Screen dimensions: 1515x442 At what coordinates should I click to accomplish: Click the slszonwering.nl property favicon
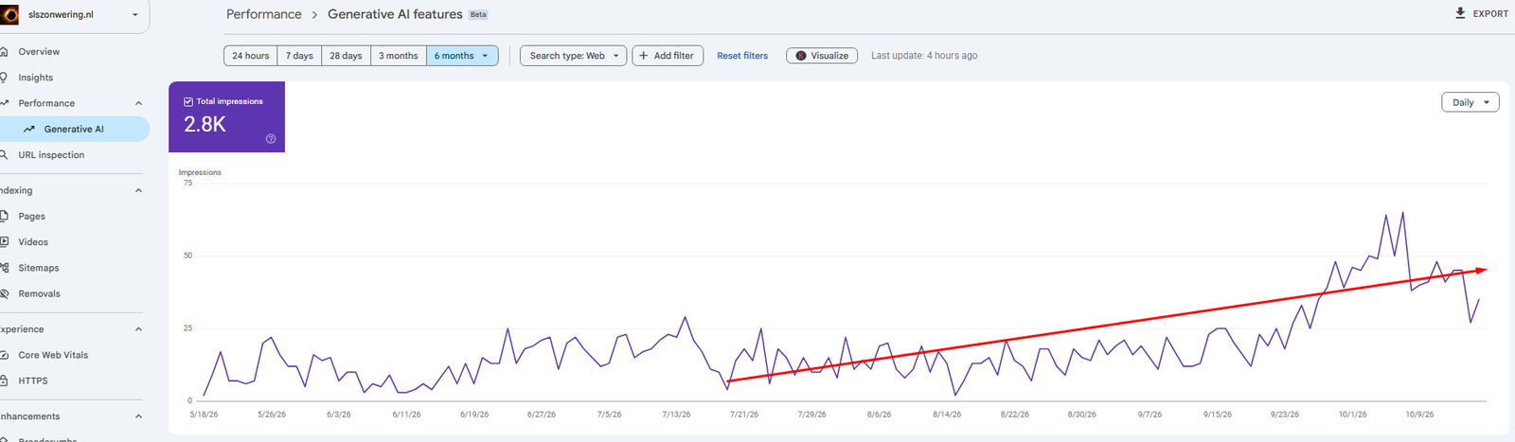tap(10, 14)
